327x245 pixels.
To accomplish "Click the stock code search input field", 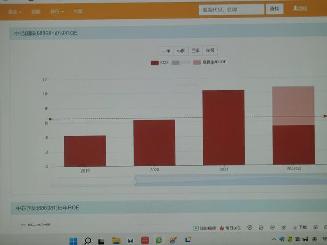I will pyautogui.click(x=231, y=10).
